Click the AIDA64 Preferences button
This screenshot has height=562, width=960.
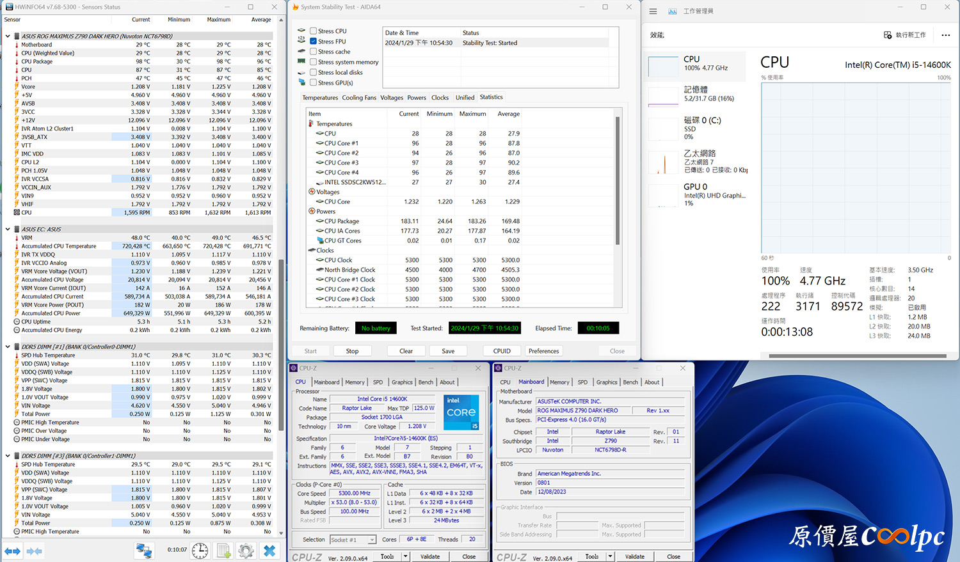543,351
